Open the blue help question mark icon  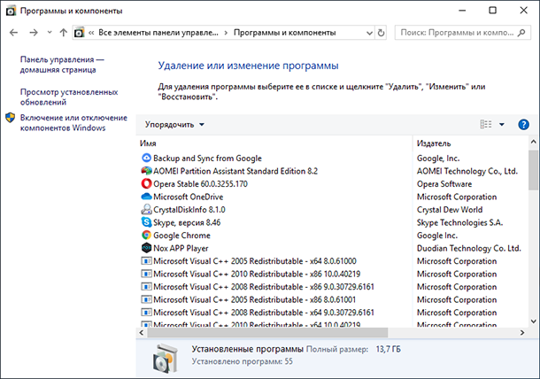tap(523, 124)
